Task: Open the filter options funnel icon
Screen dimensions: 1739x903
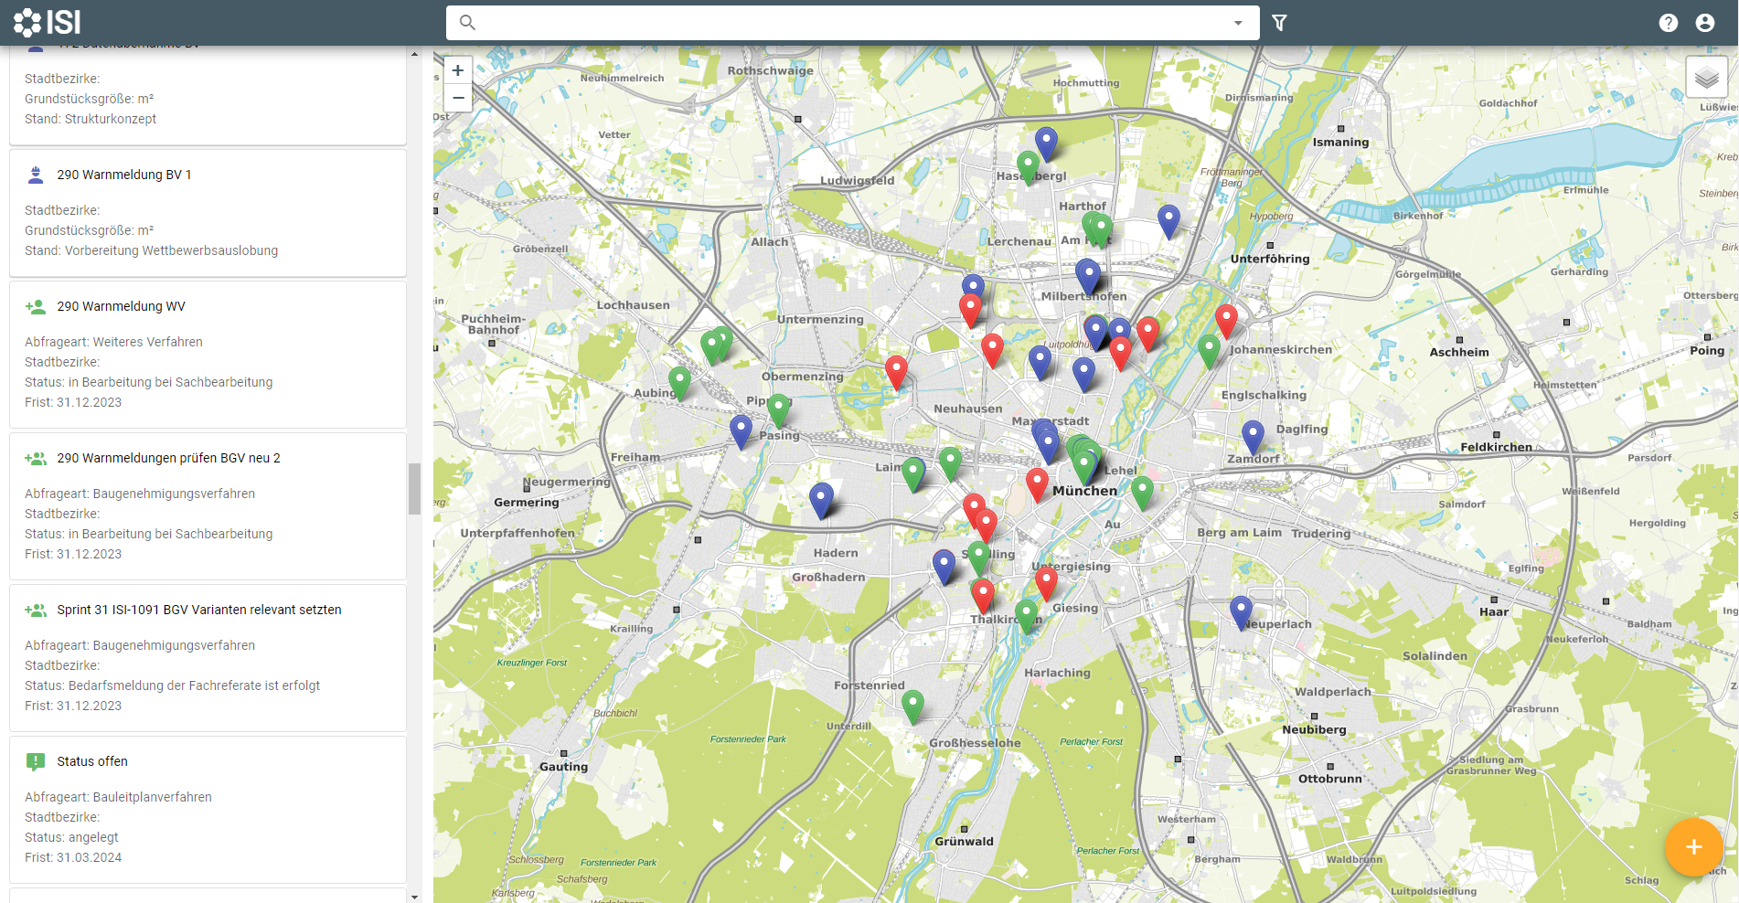Action: click(1279, 23)
